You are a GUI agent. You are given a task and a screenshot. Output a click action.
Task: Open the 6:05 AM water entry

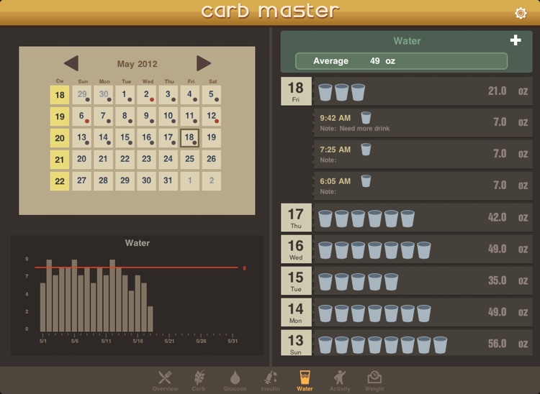(x=423, y=186)
